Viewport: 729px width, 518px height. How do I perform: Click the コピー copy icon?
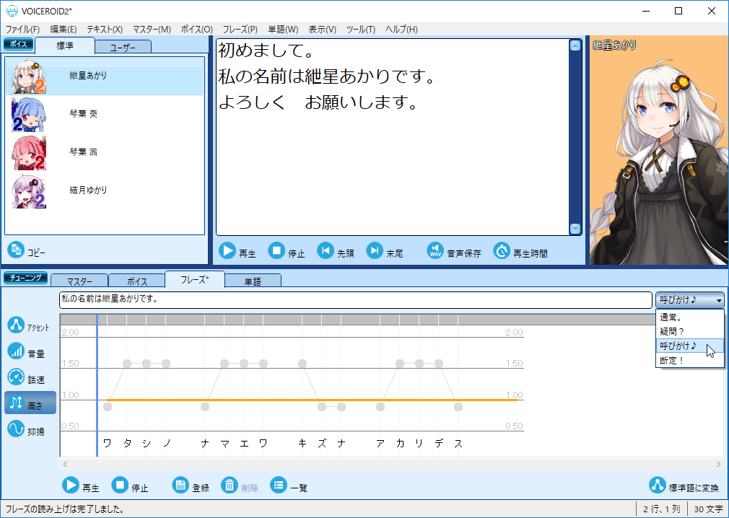click(17, 250)
